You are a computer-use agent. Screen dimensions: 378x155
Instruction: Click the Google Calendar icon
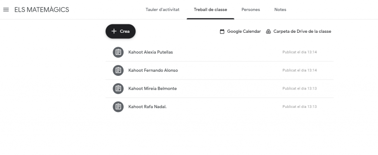click(222, 32)
